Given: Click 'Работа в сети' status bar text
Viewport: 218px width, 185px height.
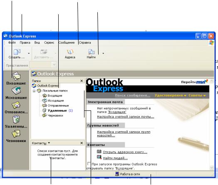Looking at the screenshot, I should (130, 174).
